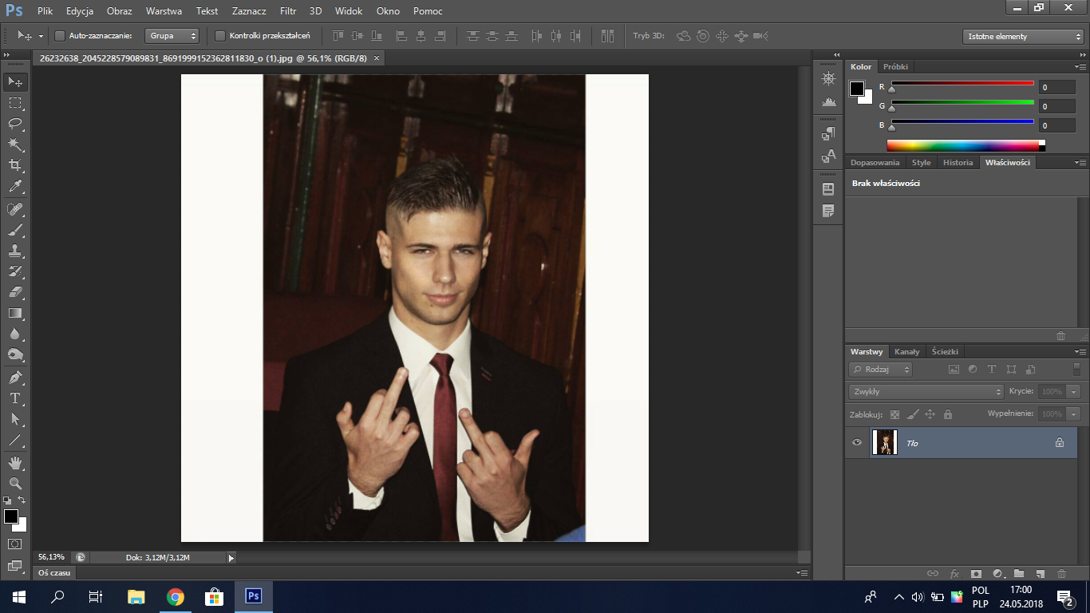Select the Horizontal Type tool
The image size is (1090, 613).
(15, 398)
